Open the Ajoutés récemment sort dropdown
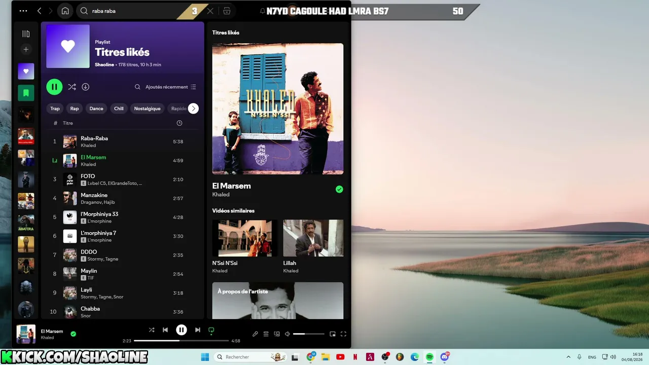This screenshot has height=365, width=649. tap(171, 87)
